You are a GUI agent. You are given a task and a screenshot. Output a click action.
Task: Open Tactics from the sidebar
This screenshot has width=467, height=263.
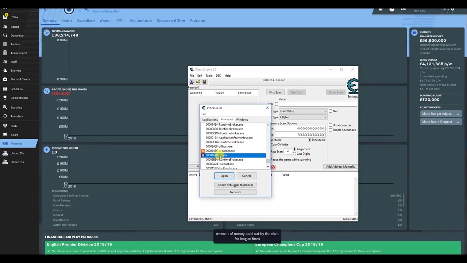coord(15,44)
